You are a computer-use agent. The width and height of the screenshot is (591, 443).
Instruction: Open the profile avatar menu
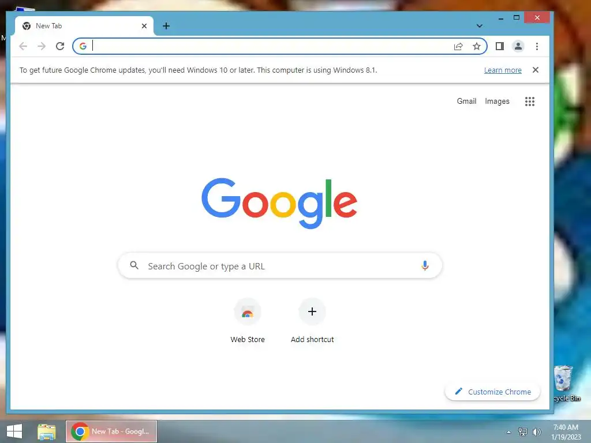pos(518,46)
